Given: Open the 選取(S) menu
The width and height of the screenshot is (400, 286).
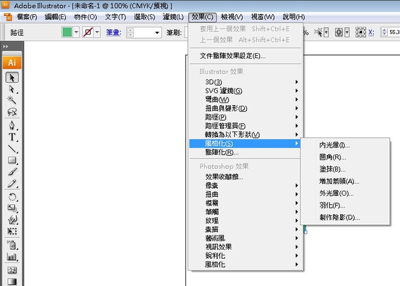Looking at the screenshot, I should [145, 17].
